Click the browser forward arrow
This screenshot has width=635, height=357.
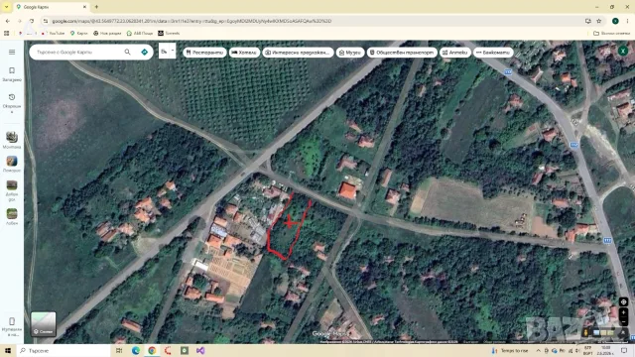coord(20,21)
